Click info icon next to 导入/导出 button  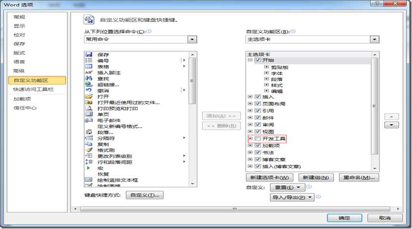coord(318,197)
